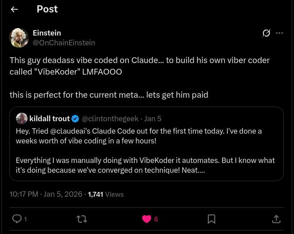294x234 pixels.
Task: Click the reply speech bubble icon
Action: click(17, 218)
